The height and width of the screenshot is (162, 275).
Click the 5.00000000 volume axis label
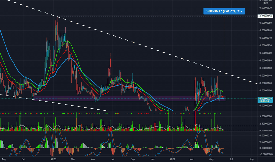(x=265, y=116)
